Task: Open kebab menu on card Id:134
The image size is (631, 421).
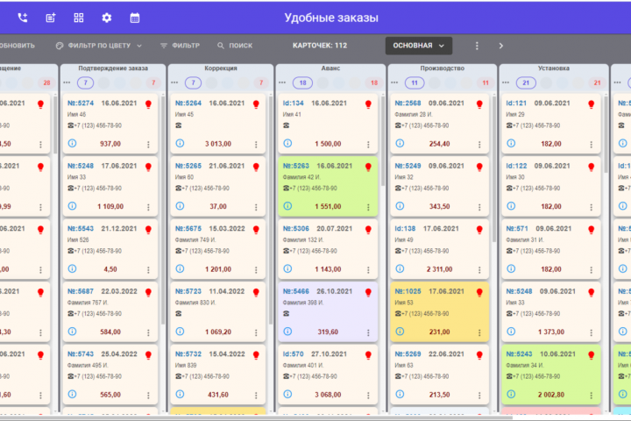Action: (368, 144)
